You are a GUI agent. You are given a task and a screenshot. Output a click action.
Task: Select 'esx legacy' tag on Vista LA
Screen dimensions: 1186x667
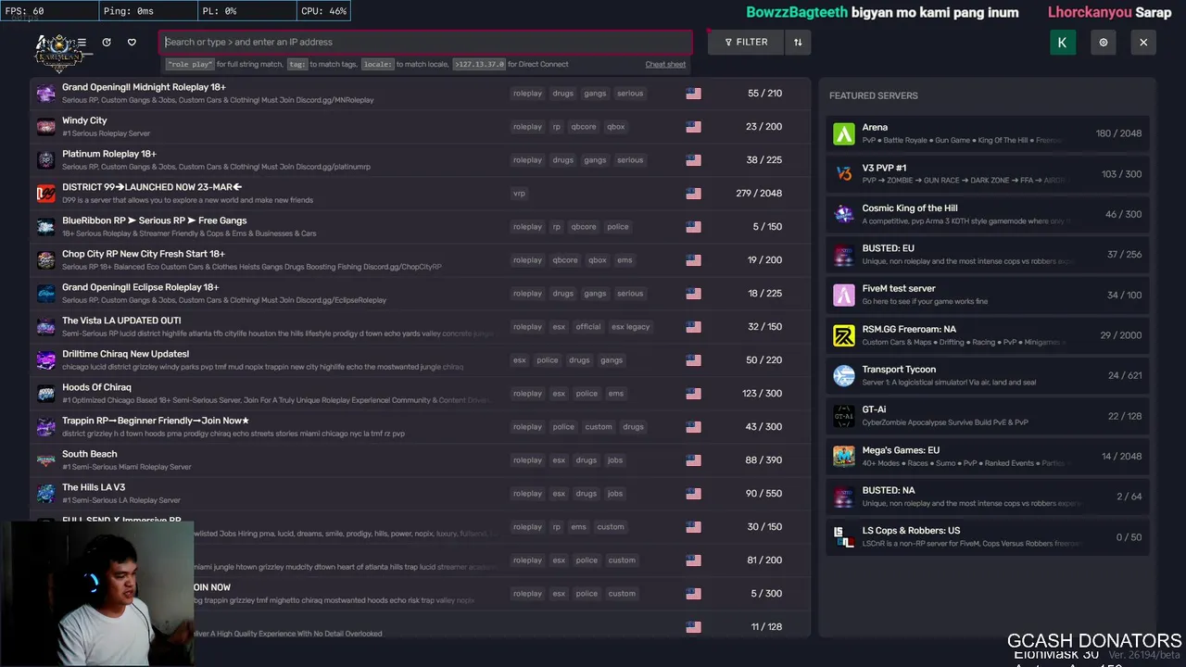pyautogui.click(x=631, y=327)
